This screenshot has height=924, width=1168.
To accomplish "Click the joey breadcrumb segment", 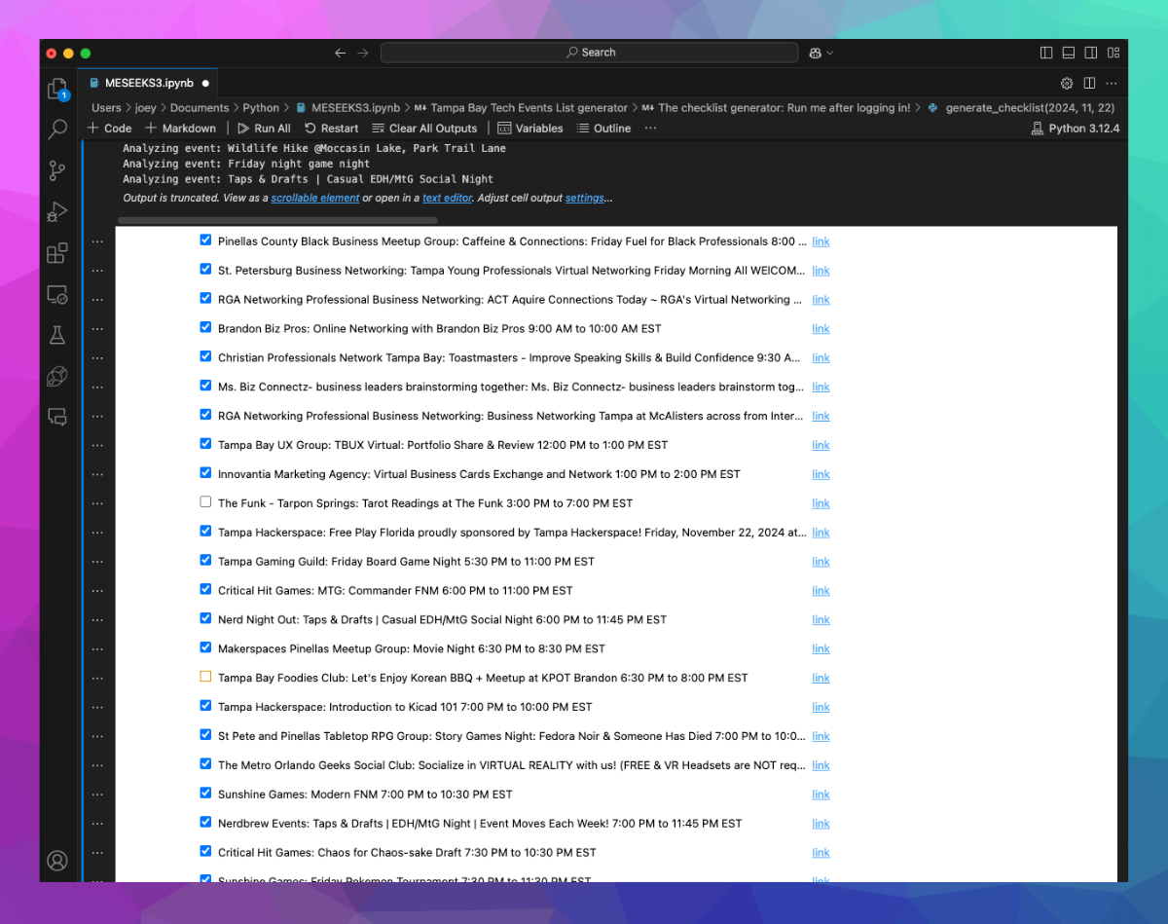I will pyautogui.click(x=145, y=108).
